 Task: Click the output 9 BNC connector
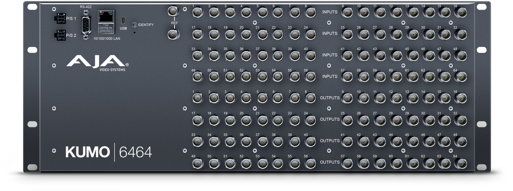point(346,98)
